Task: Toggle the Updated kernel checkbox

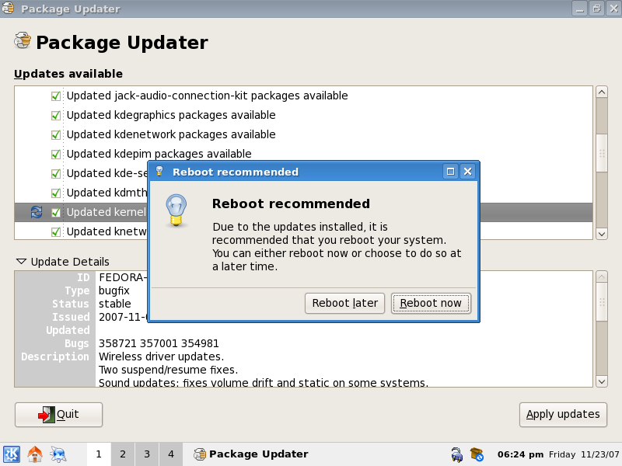Action: point(56,212)
